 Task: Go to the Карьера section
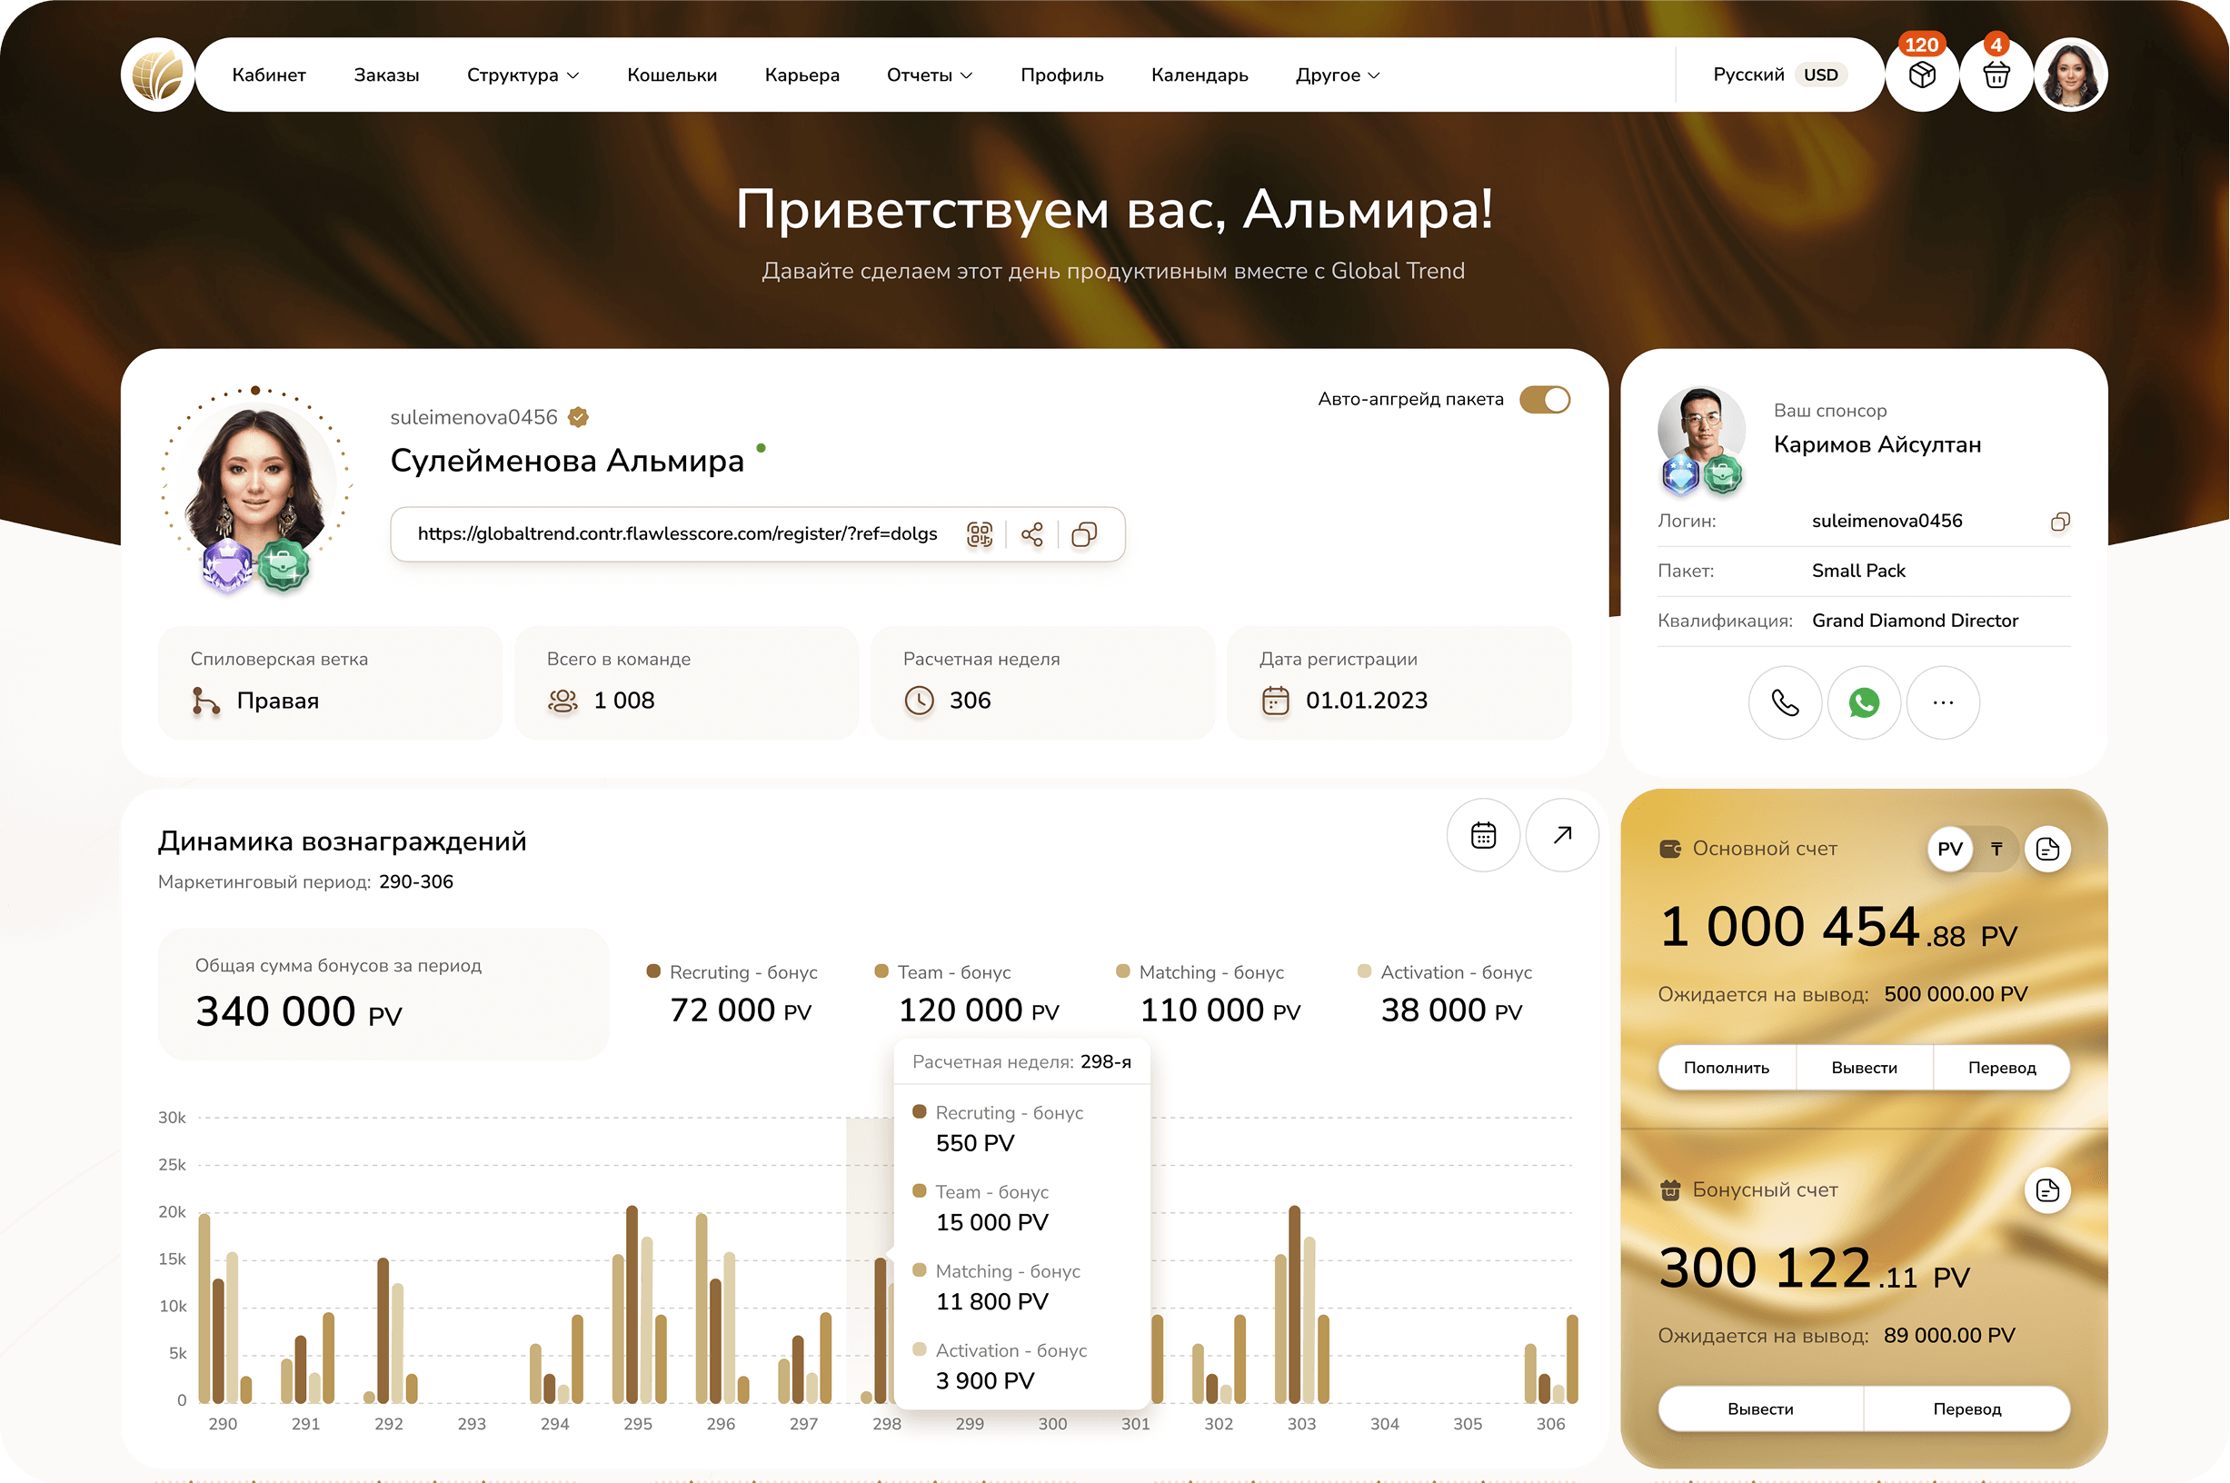801,75
